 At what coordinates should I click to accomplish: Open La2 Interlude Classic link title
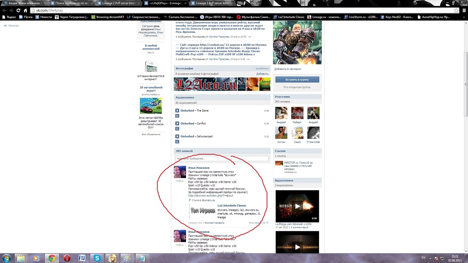232,205
